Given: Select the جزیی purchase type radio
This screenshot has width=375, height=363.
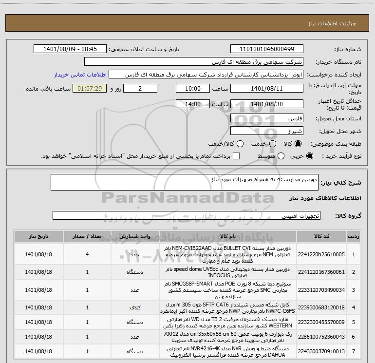Looking at the screenshot, I should [309, 156].
